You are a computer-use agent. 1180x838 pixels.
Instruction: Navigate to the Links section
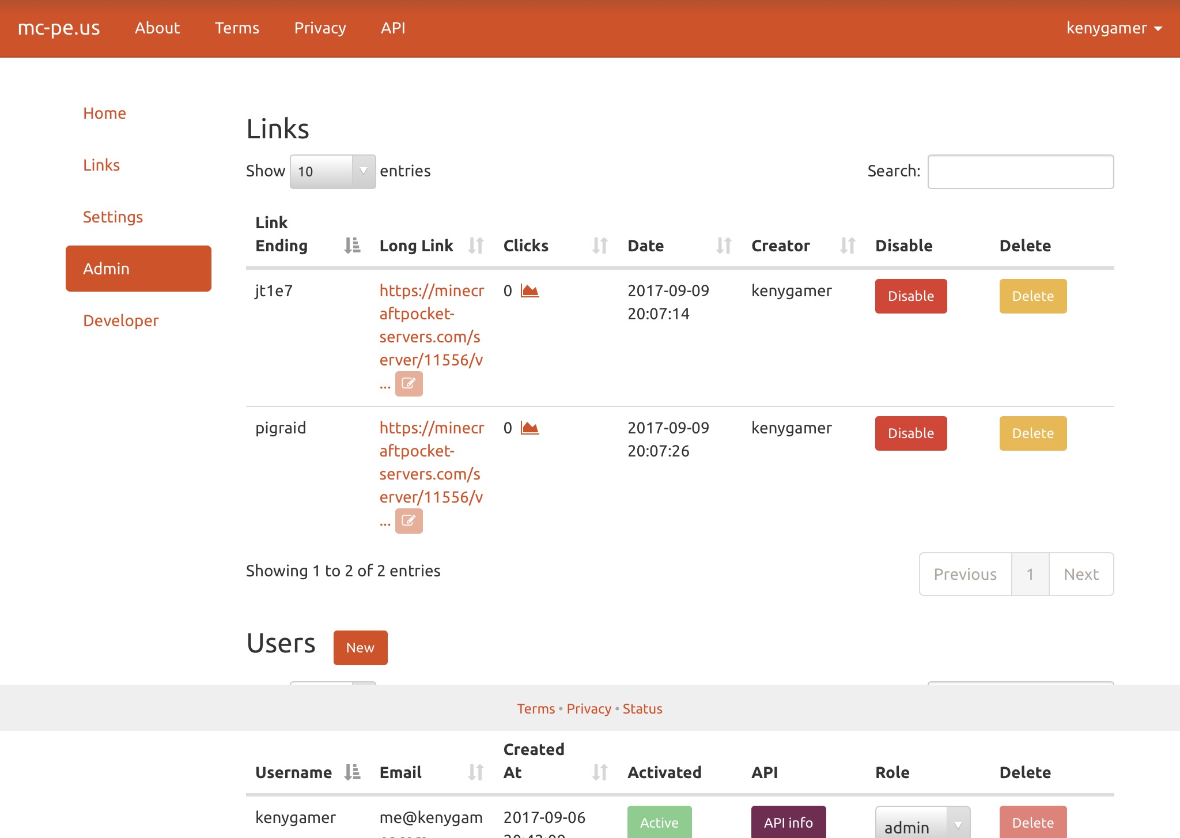point(101,164)
